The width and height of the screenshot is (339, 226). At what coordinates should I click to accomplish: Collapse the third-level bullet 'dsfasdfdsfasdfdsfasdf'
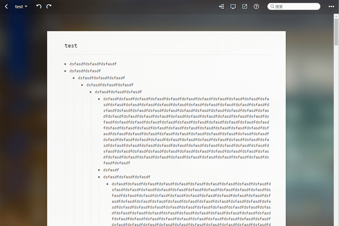(x=74, y=78)
